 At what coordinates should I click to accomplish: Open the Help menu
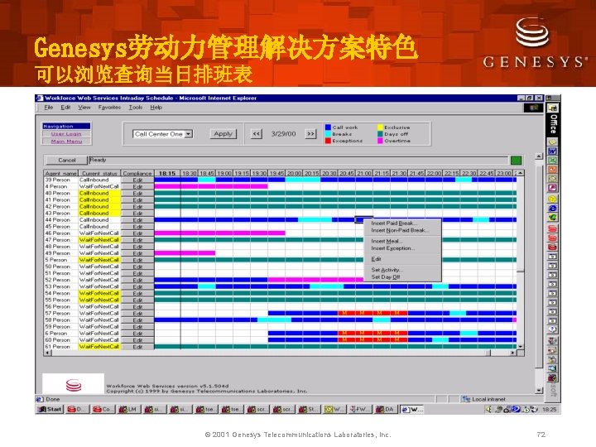156,108
